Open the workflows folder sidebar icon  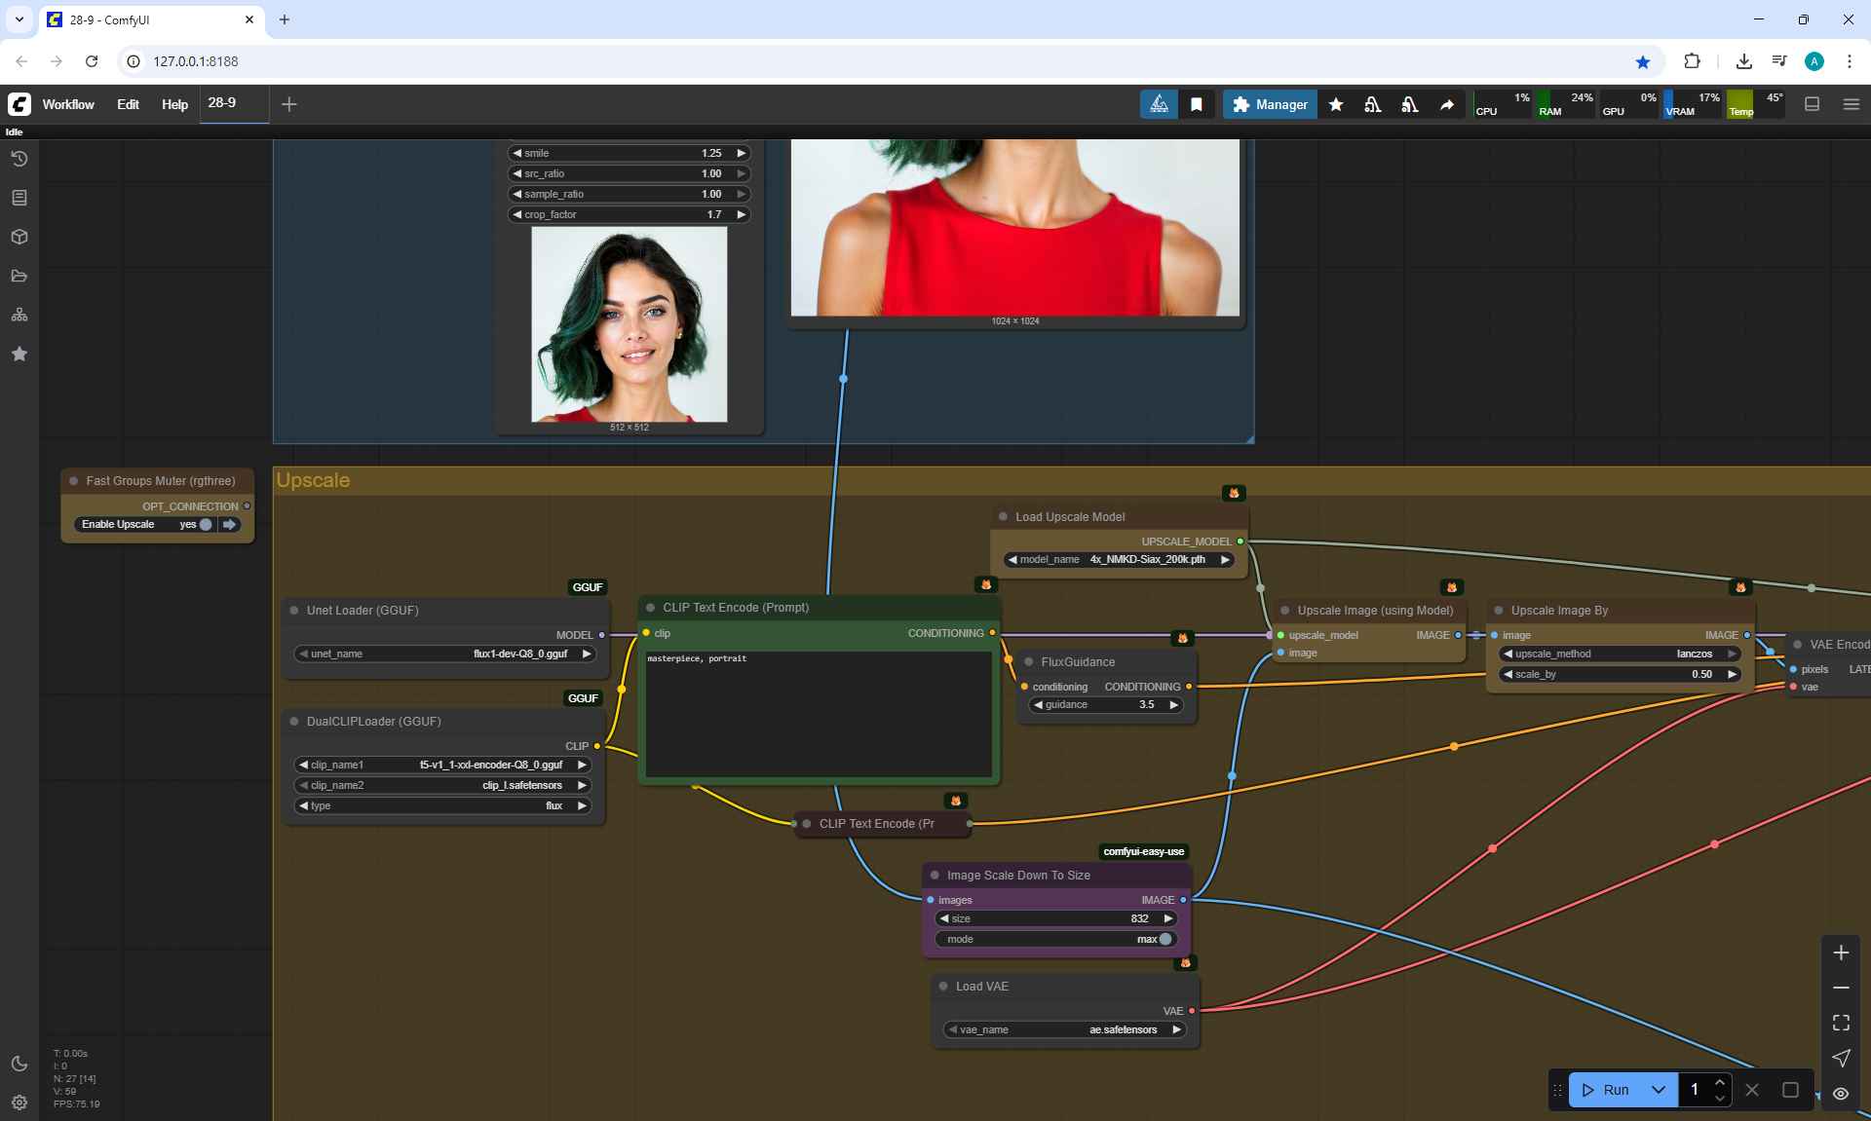(19, 276)
